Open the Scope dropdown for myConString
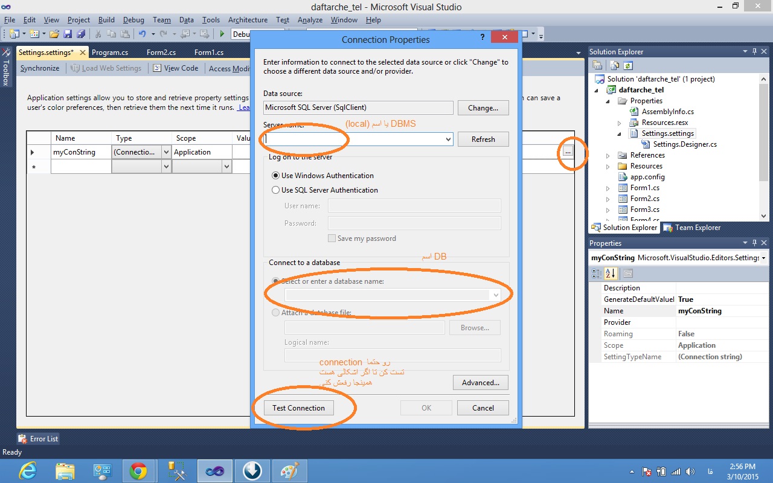Screen dimensions: 773x483 pos(226,152)
